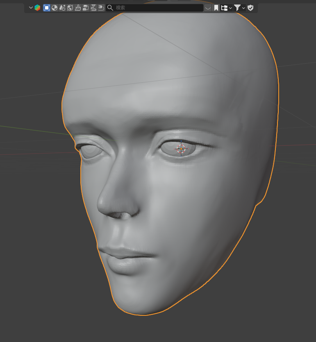Toggle the half-shaded sphere material filter
316x342 pixels.
(55, 8)
